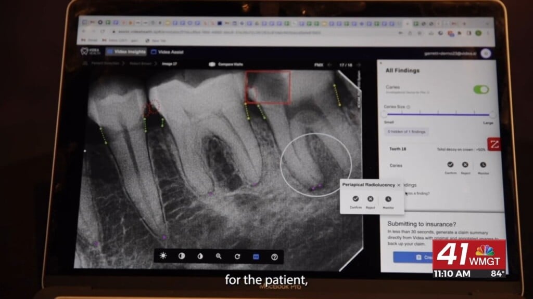Click the browser reload button
Screen dimensions: 533x299
tap(103, 32)
